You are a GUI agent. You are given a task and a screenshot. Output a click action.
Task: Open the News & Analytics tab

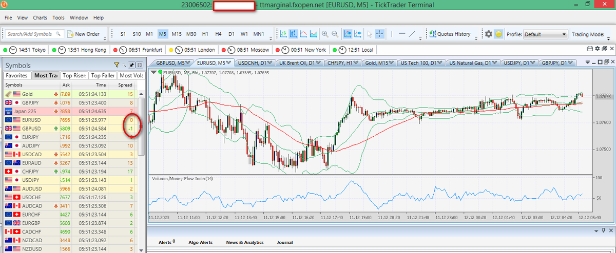click(x=244, y=242)
